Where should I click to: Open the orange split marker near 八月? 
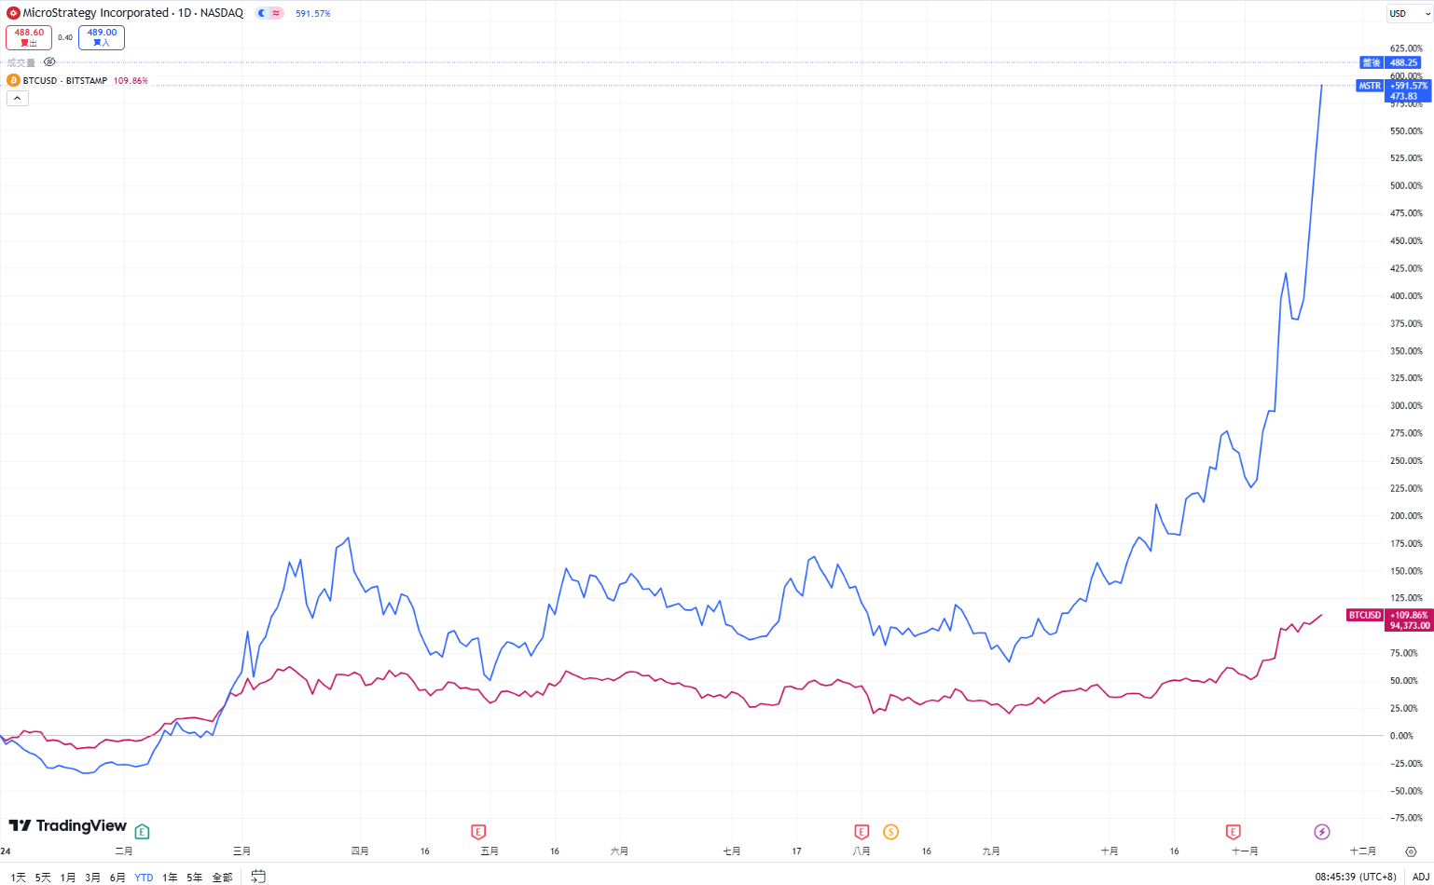[890, 831]
